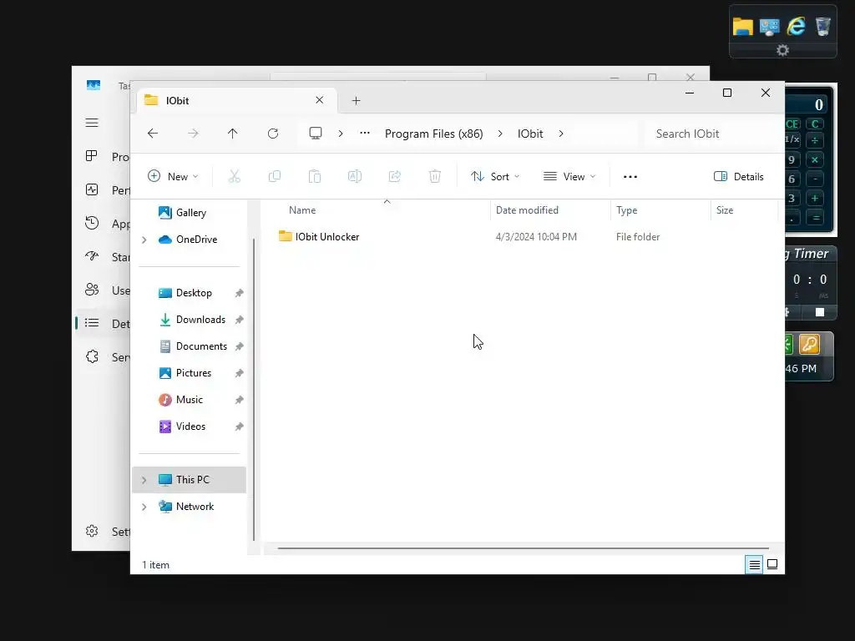Click the monitor icon in address bar
The image size is (855, 641).
316,134
